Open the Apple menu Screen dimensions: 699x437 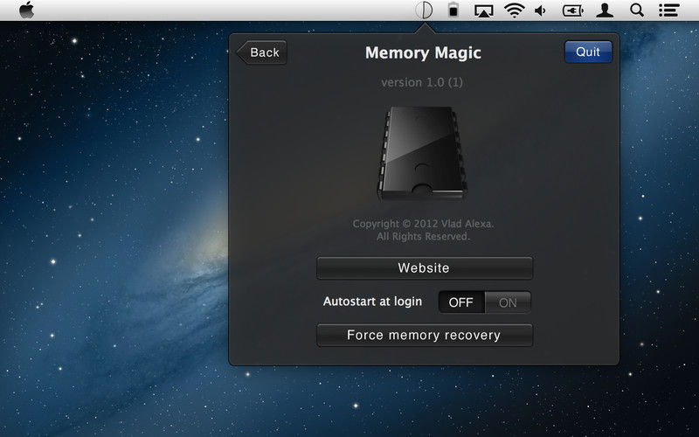pos(27,10)
